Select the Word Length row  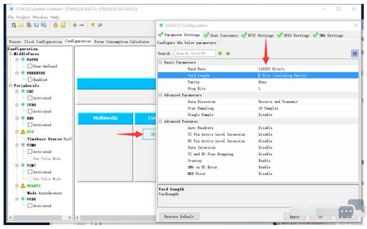pos(258,75)
